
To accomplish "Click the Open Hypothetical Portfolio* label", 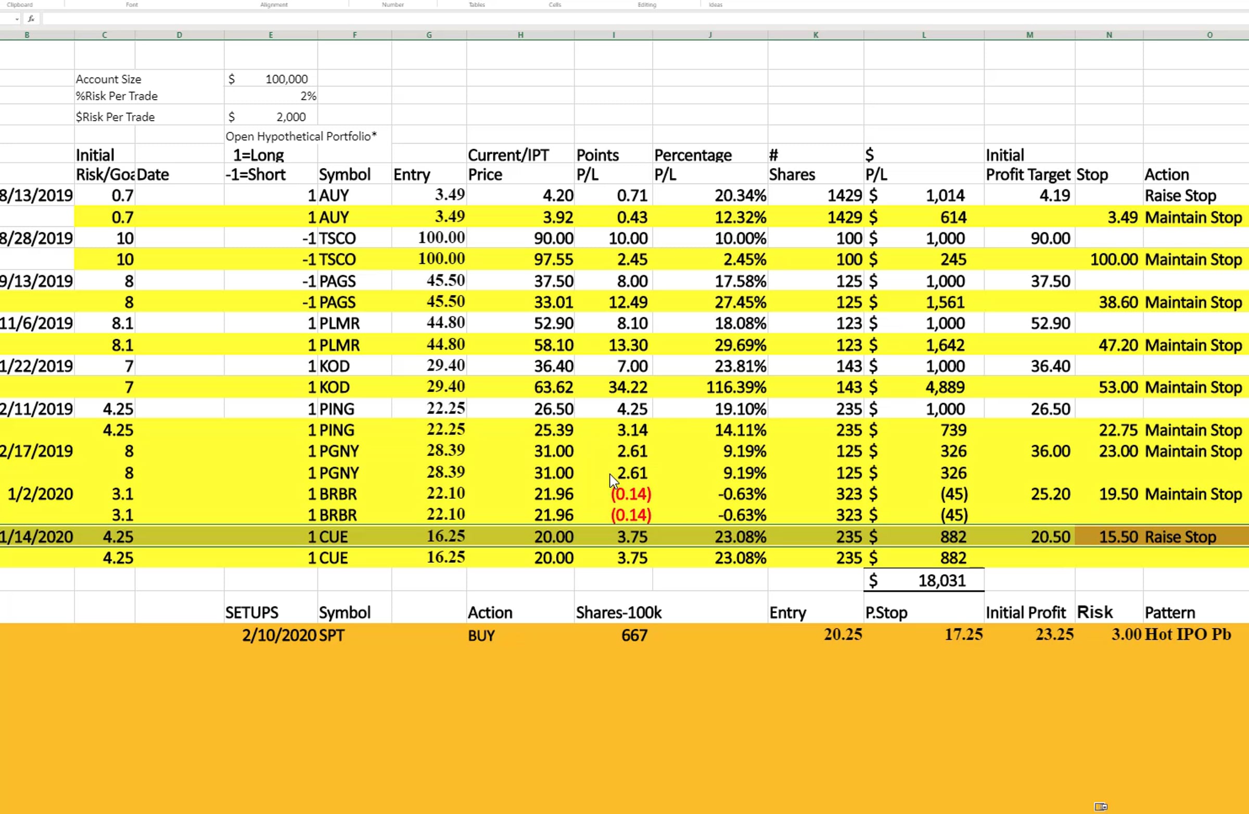I will click(x=301, y=136).
